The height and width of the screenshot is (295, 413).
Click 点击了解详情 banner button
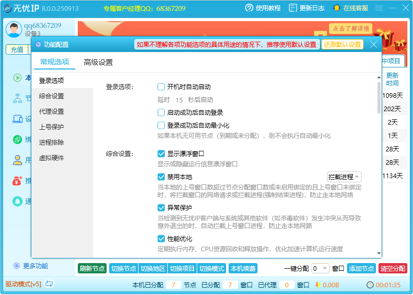click(351, 28)
